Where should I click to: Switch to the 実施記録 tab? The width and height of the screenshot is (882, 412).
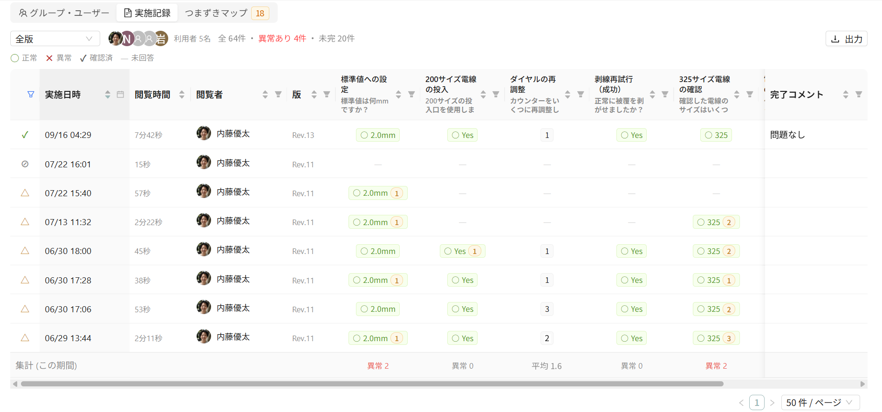[x=147, y=13]
